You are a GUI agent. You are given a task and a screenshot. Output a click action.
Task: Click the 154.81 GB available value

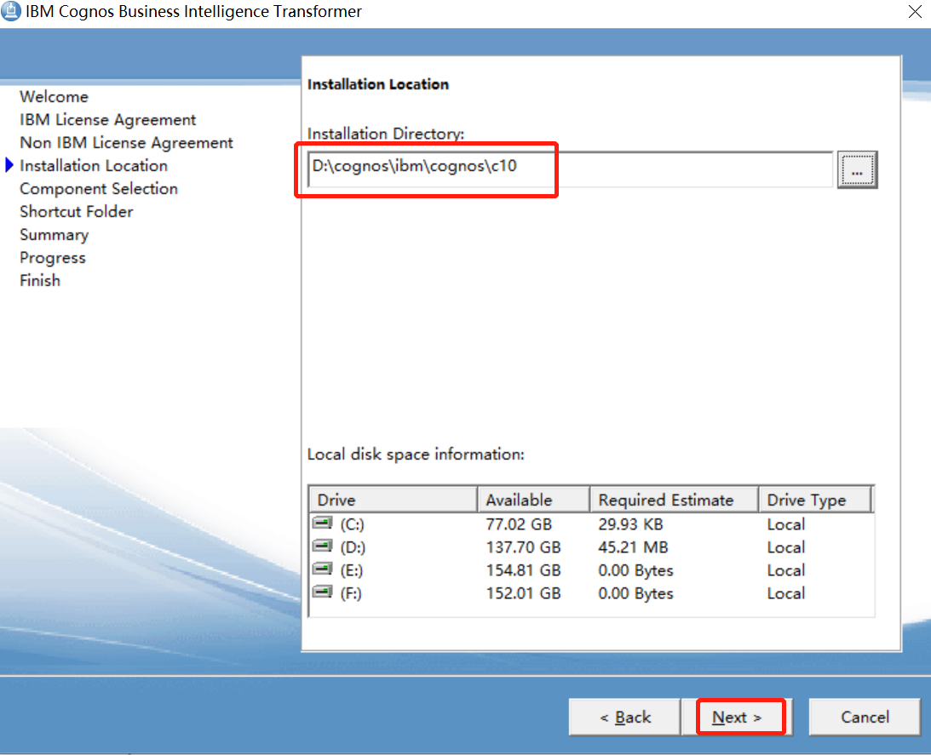click(523, 570)
